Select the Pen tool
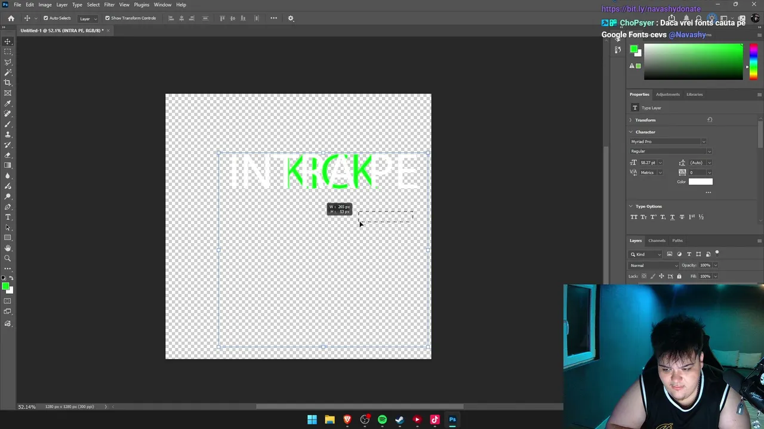The height and width of the screenshot is (429, 764). point(8,207)
